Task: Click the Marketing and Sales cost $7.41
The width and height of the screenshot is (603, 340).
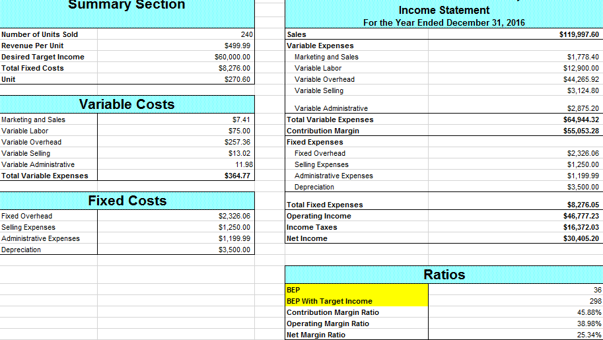Action: pyautogui.click(x=241, y=119)
